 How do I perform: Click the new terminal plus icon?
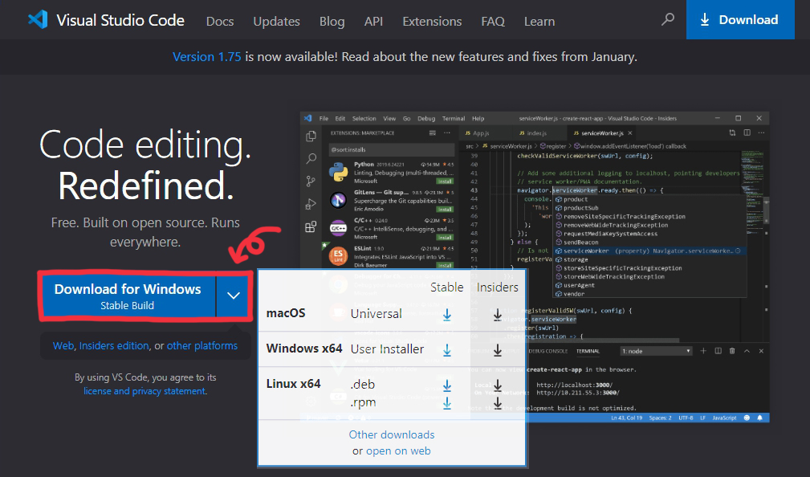(703, 351)
